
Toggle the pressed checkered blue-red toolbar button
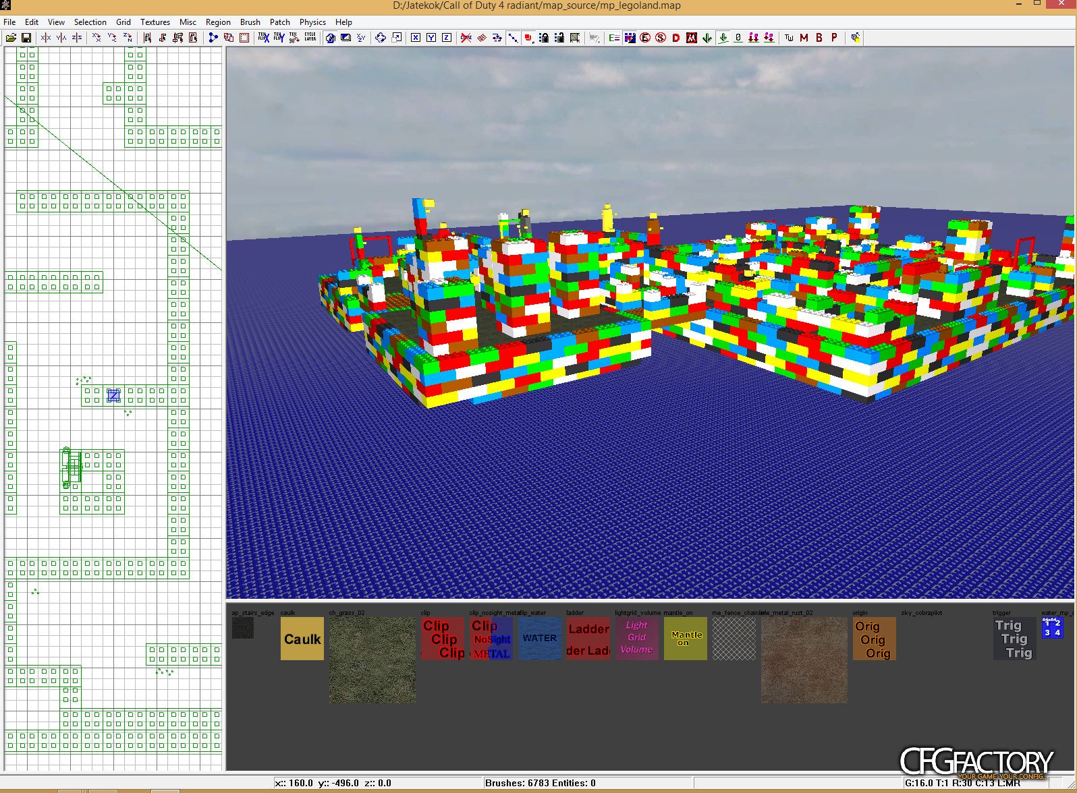(630, 38)
